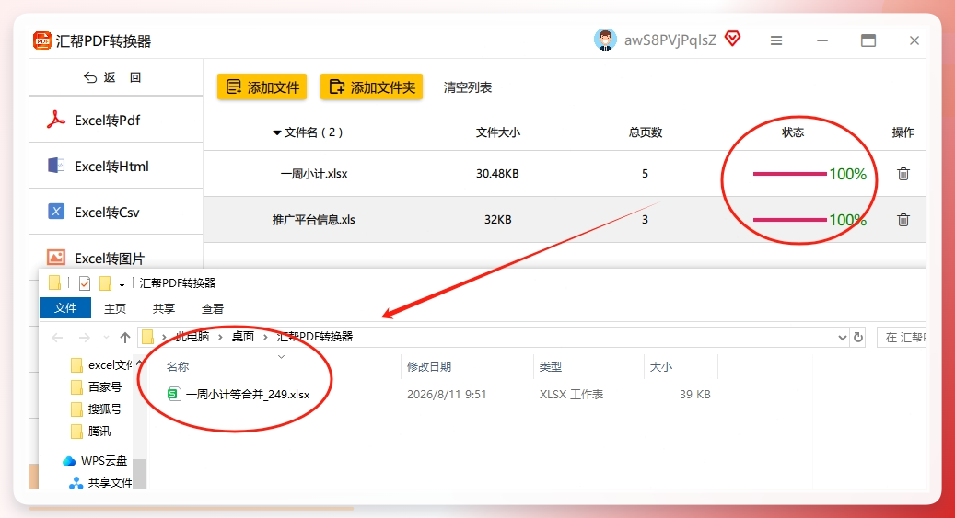Click the folder icon in address bar
This screenshot has height=518, width=955.
147,337
